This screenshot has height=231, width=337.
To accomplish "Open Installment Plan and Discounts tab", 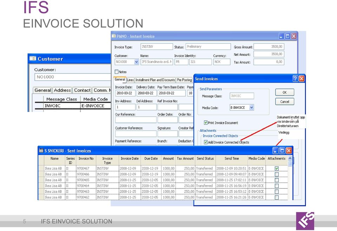I will pyautogui.click(x=155, y=80).
